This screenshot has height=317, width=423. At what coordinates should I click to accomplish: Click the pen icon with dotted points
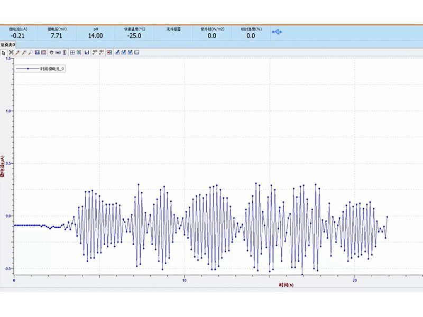pos(130,52)
